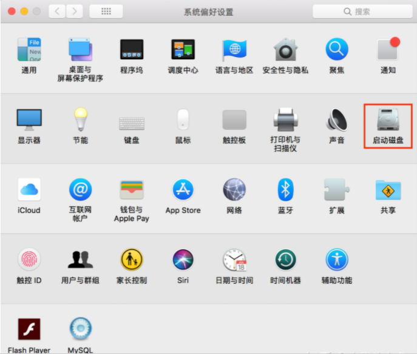Open the Bluetooth (蓝牙) preference pane
Viewport: 417px width, 354px height.
[x=285, y=190]
